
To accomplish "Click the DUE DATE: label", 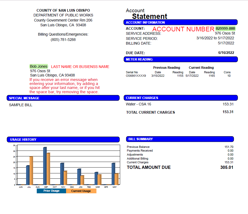I will coord(135,53).
